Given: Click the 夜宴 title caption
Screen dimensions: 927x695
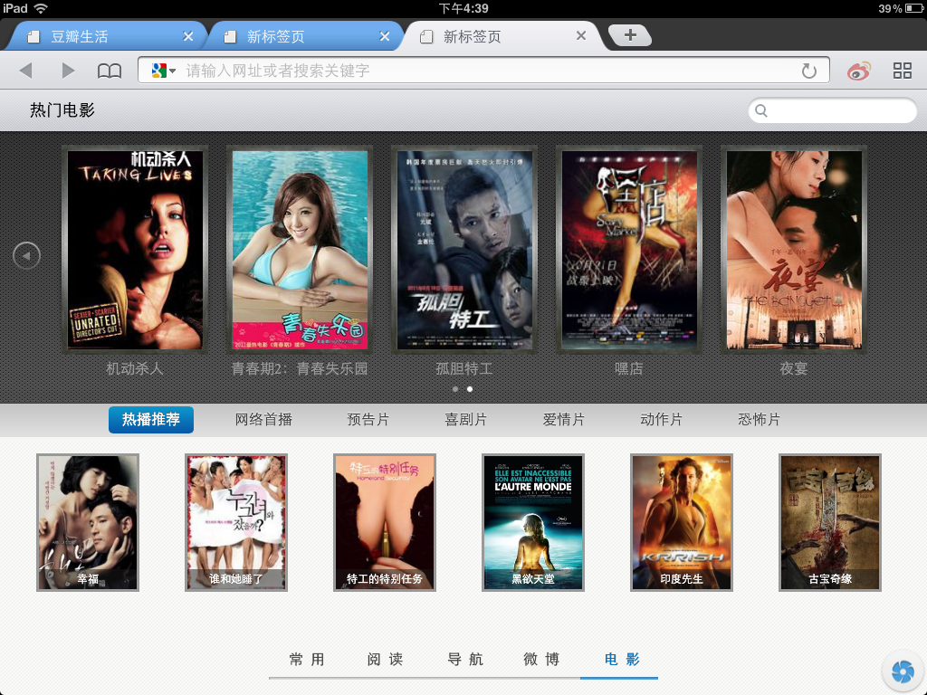Looking at the screenshot, I should click(x=794, y=369).
